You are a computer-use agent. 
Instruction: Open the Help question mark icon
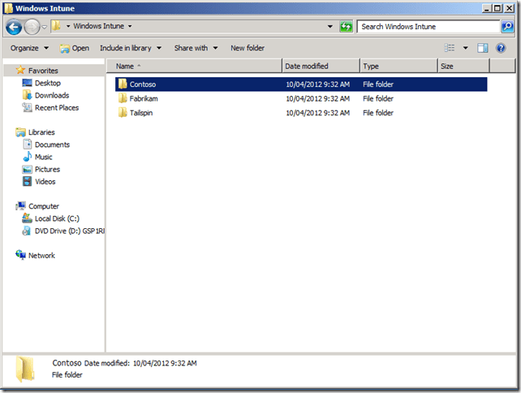(x=501, y=48)
